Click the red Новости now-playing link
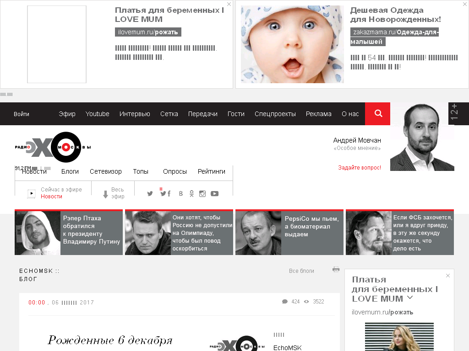This screenshot has width=469, height=351. pos(51,197)
